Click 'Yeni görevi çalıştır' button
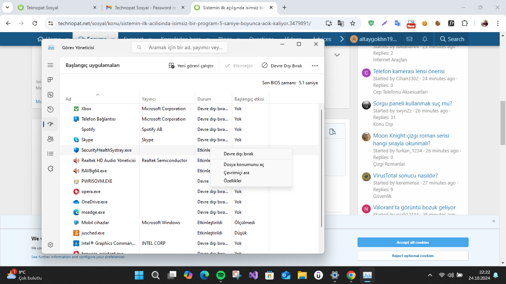 pyautogui.click(x=191, y=66)
